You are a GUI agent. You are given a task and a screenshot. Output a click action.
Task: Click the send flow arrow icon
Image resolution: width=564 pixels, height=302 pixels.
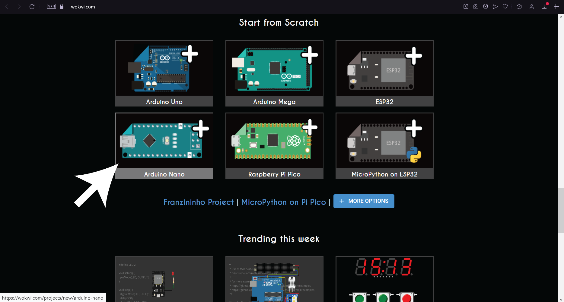tap(495, 6)
